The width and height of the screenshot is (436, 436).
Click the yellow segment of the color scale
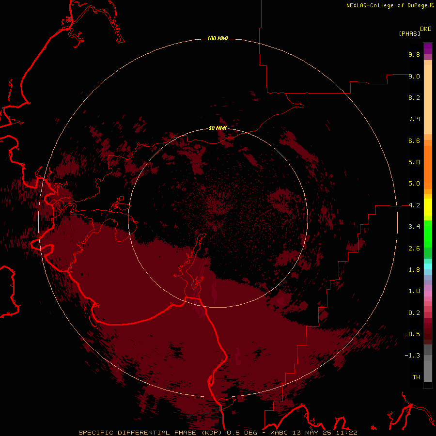pos(428,207)
